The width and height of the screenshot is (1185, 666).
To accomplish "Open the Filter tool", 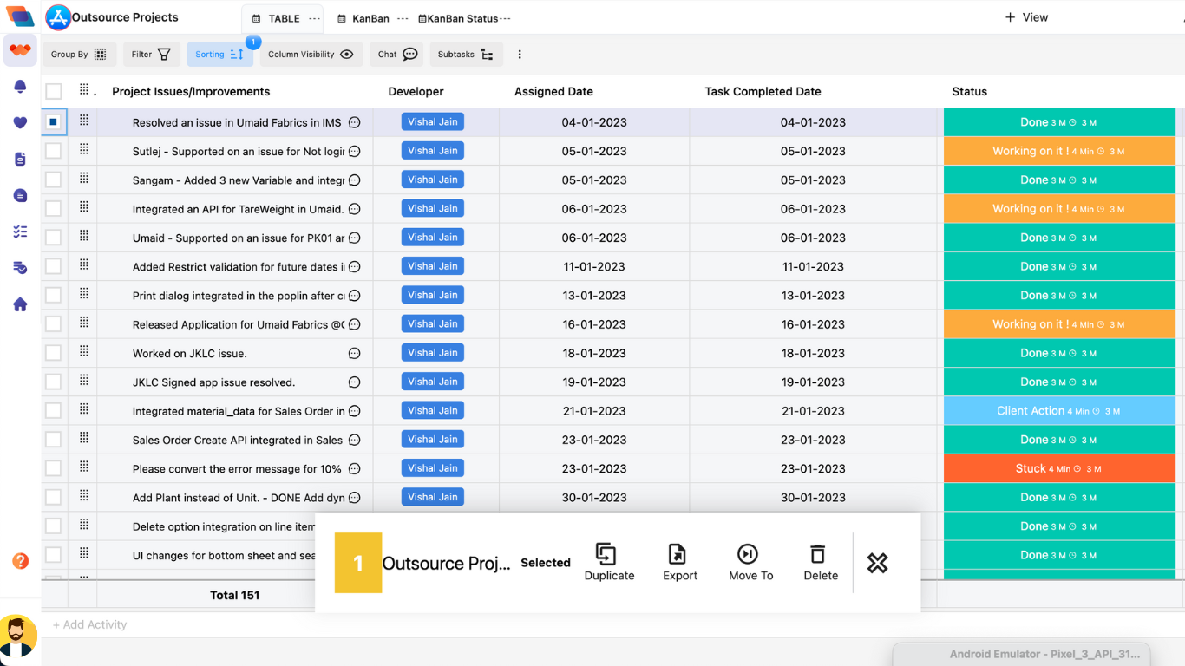I will 151,55.
